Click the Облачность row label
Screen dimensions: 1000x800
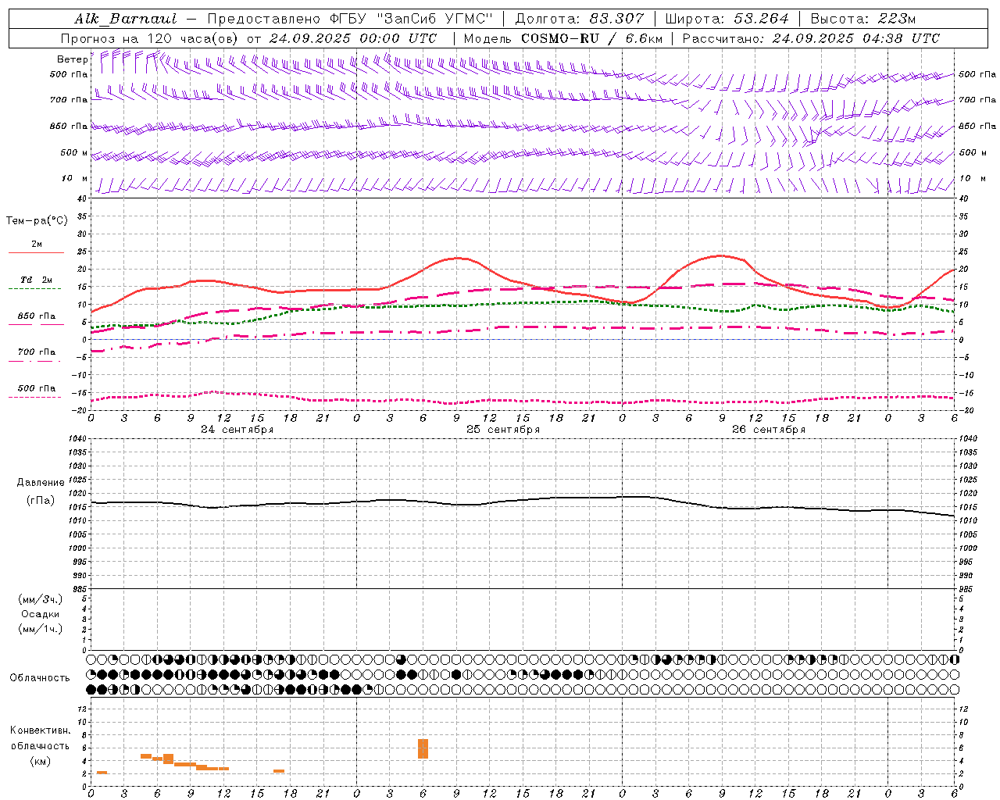[40, 678]
